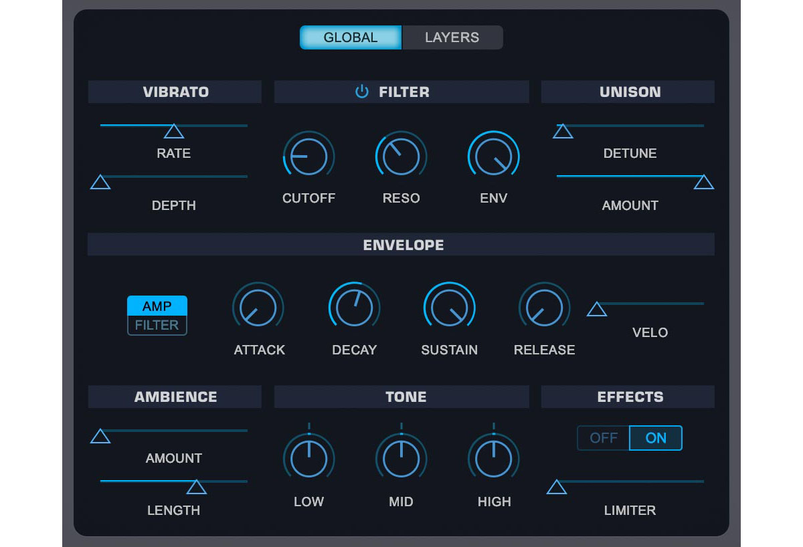Click the Unison DETUNE slider handle
Image resolution: width=803 pixels, height=547 pixels.
(563, 131)
